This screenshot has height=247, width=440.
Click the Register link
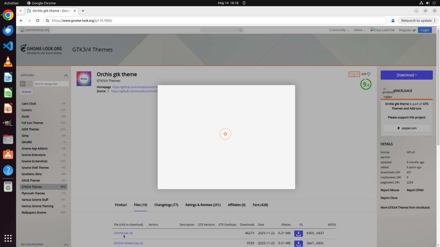405,30
